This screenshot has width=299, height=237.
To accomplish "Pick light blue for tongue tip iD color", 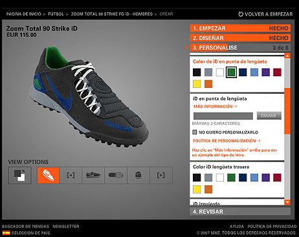I will [254, 72].
